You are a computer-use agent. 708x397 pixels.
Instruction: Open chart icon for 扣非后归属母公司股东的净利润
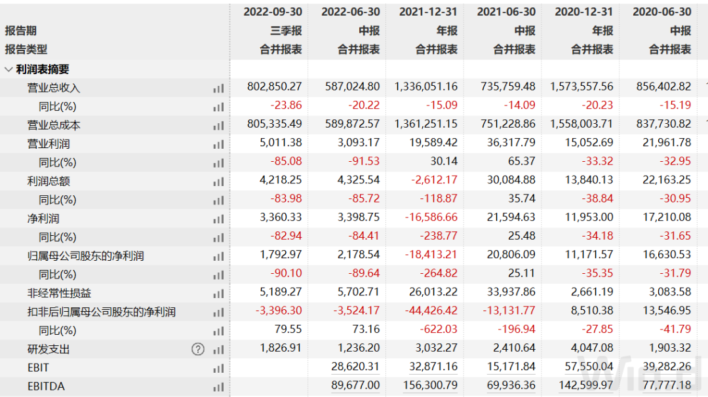pyautogui.click(x=218, y=312)
